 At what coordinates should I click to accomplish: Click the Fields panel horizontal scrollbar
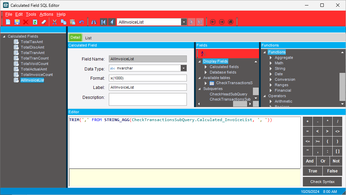[240, 104]
